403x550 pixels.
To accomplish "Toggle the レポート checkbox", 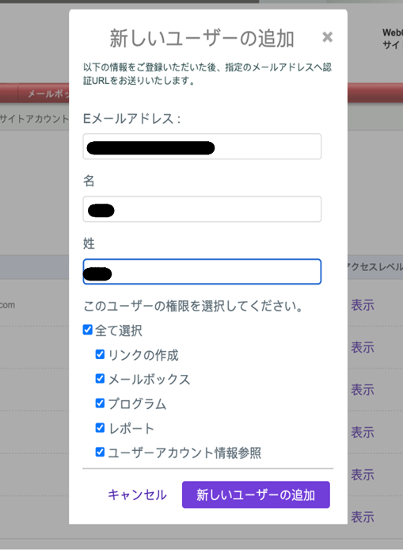I will click(100, 428).
